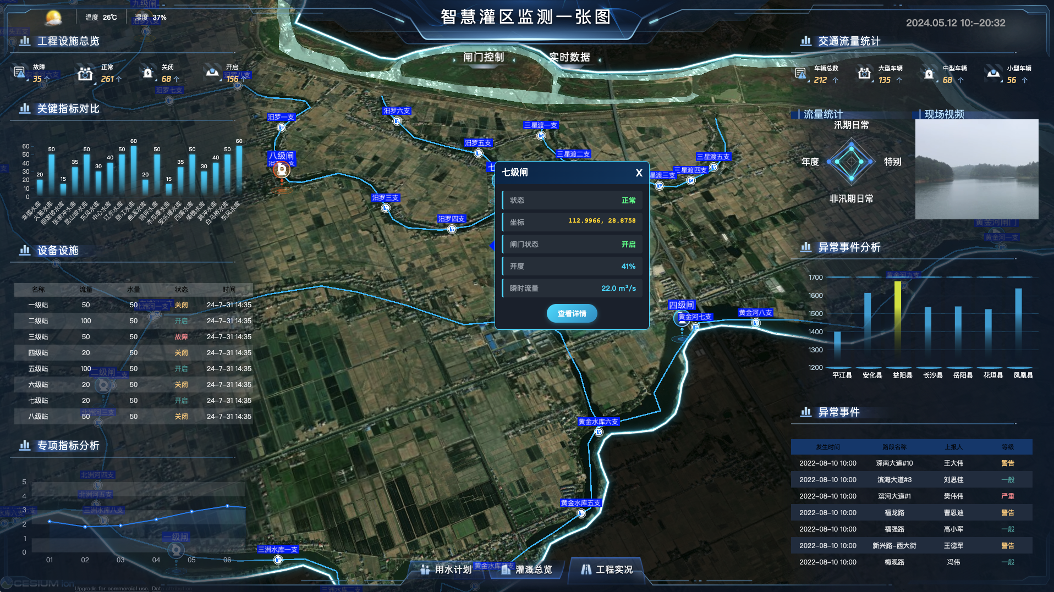1054x592 pixels.
Task: Close the 七级闸 info popup
Action: pos(639,173)
